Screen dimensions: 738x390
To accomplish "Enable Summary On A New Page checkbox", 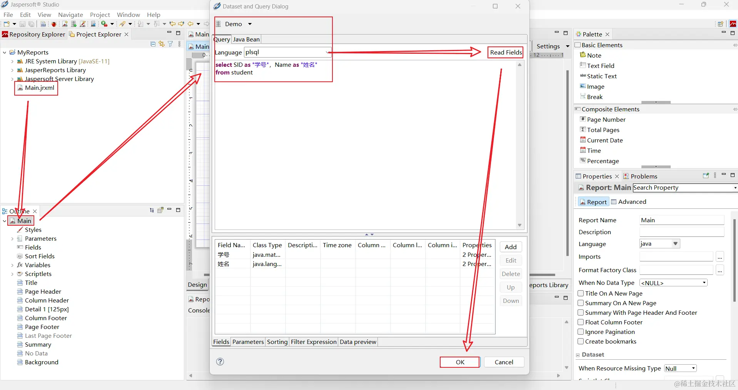I will [581, 303].
